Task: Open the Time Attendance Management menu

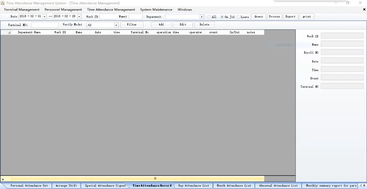Action: (x=111, y=10)
